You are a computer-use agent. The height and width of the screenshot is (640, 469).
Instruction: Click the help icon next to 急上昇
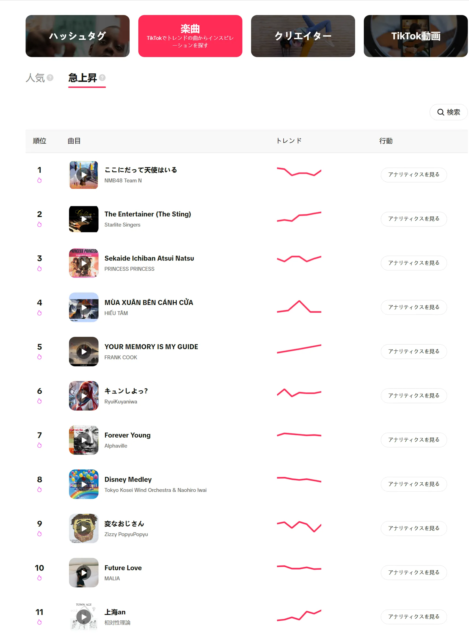click(x=102, y=78)
